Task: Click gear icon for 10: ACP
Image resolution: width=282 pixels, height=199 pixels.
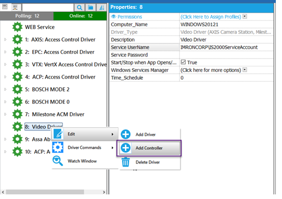Action: pyautogui.click(x=17, y=152)
